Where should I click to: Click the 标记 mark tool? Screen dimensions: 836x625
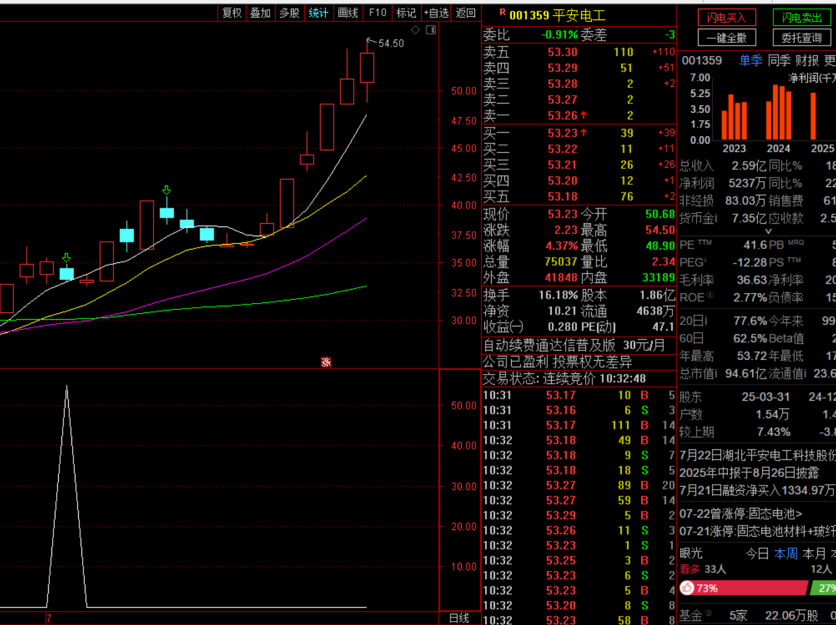pos(406,13)
